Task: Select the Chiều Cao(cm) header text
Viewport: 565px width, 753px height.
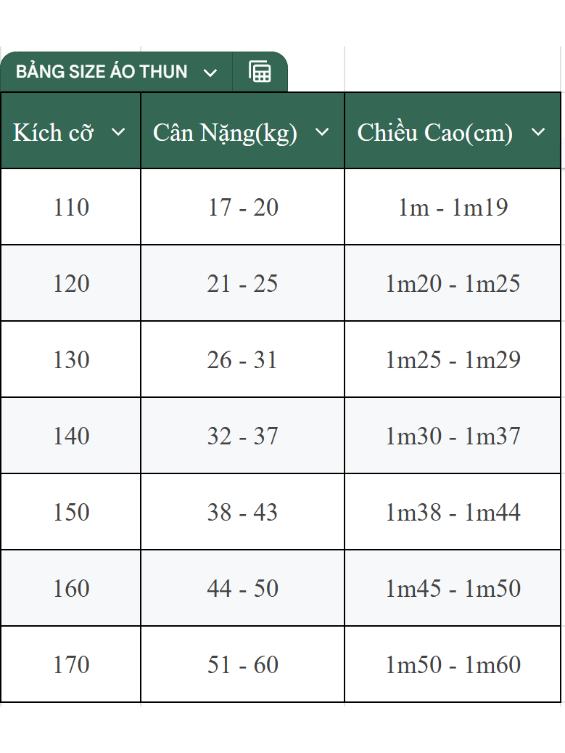Action: tap(435, 133)
